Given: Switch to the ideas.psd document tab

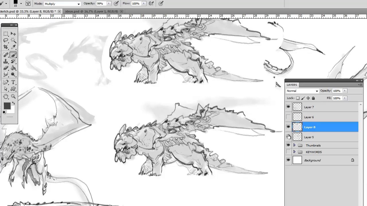Looking at the screenshot, I should point(91,11).
